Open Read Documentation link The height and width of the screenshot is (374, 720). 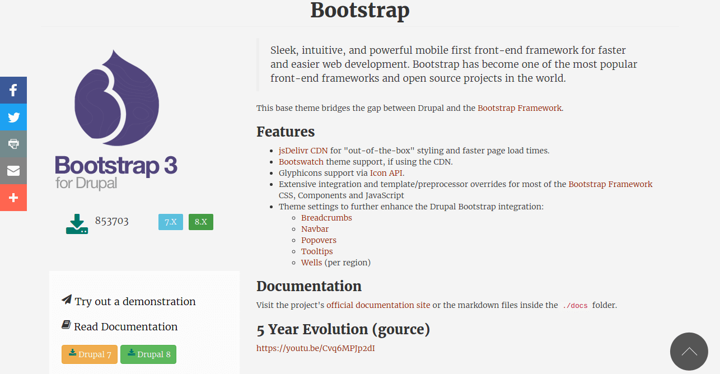pos(126,326)
